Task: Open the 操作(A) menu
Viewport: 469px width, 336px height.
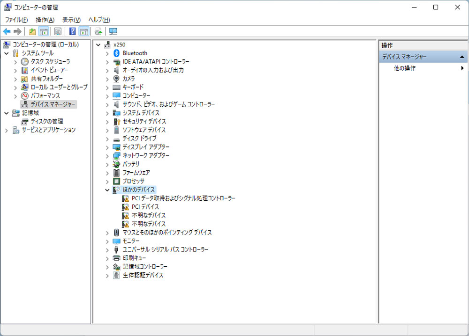Action: [45, 20]
